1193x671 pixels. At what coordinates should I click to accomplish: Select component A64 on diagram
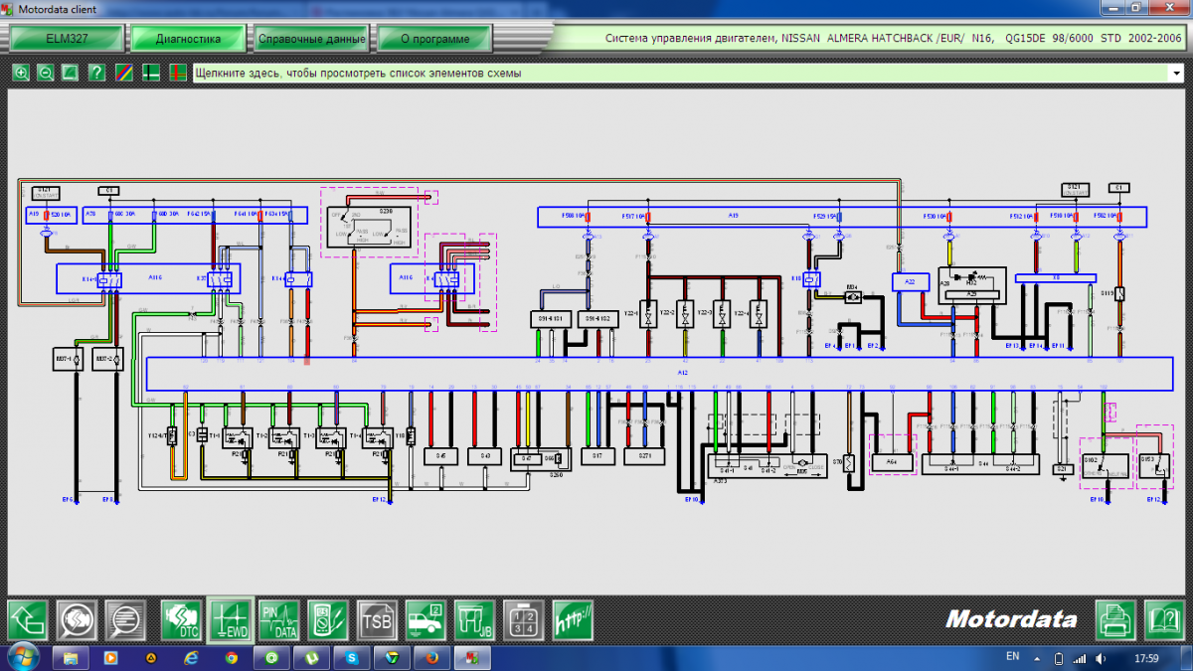pos(892,460)
